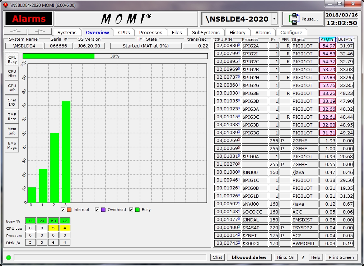Viewport: 364px width, 266px height.
Task: Open the Snet I/O side panel
Action: (x=12, y=102)
